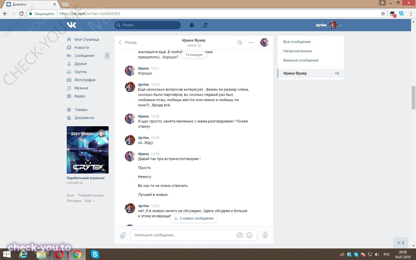Click the VK logo in header
This screenshot has height=260, width=416.
point(71,25)
